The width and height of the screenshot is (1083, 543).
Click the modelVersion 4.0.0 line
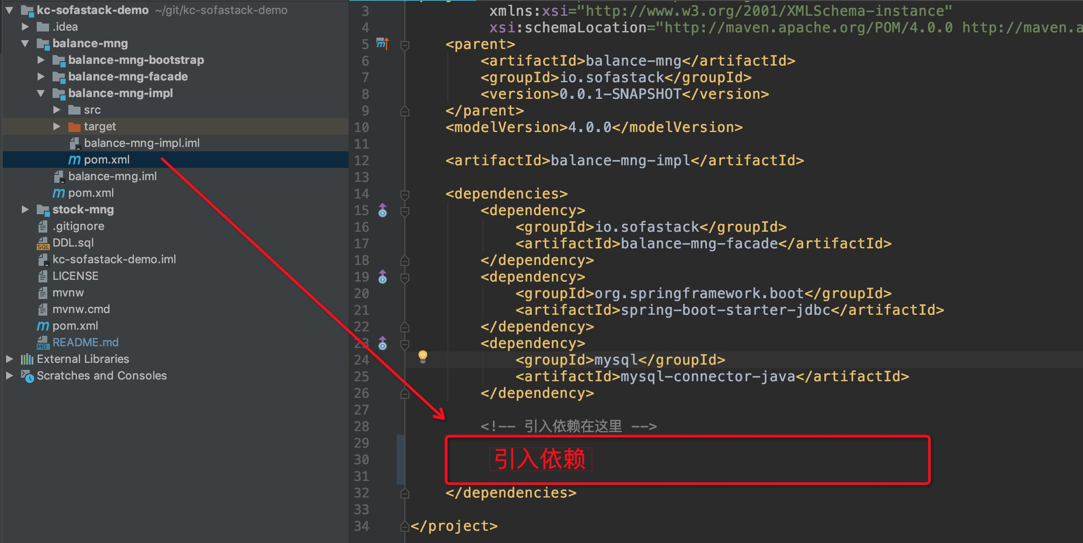point(594,127)
